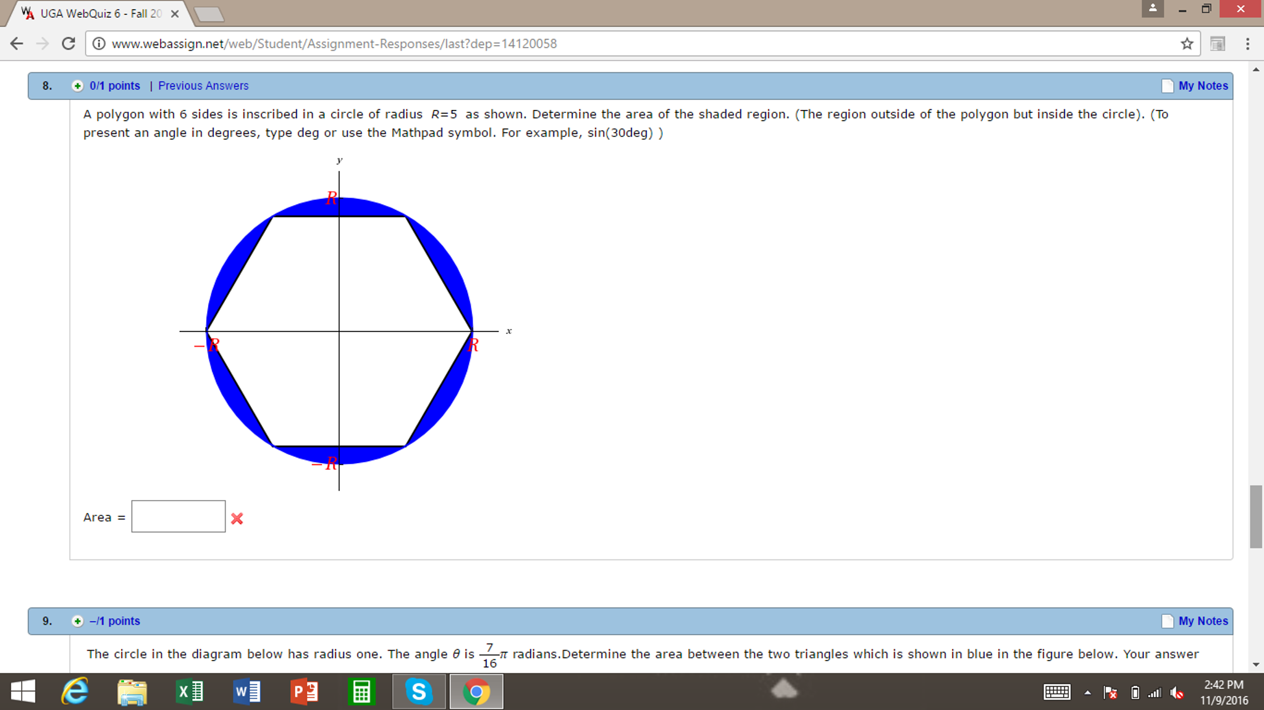The height and width of the screenshot is (710, 1264).
Task: Click the Previous Answers link
Action: (x=203, y=86)
